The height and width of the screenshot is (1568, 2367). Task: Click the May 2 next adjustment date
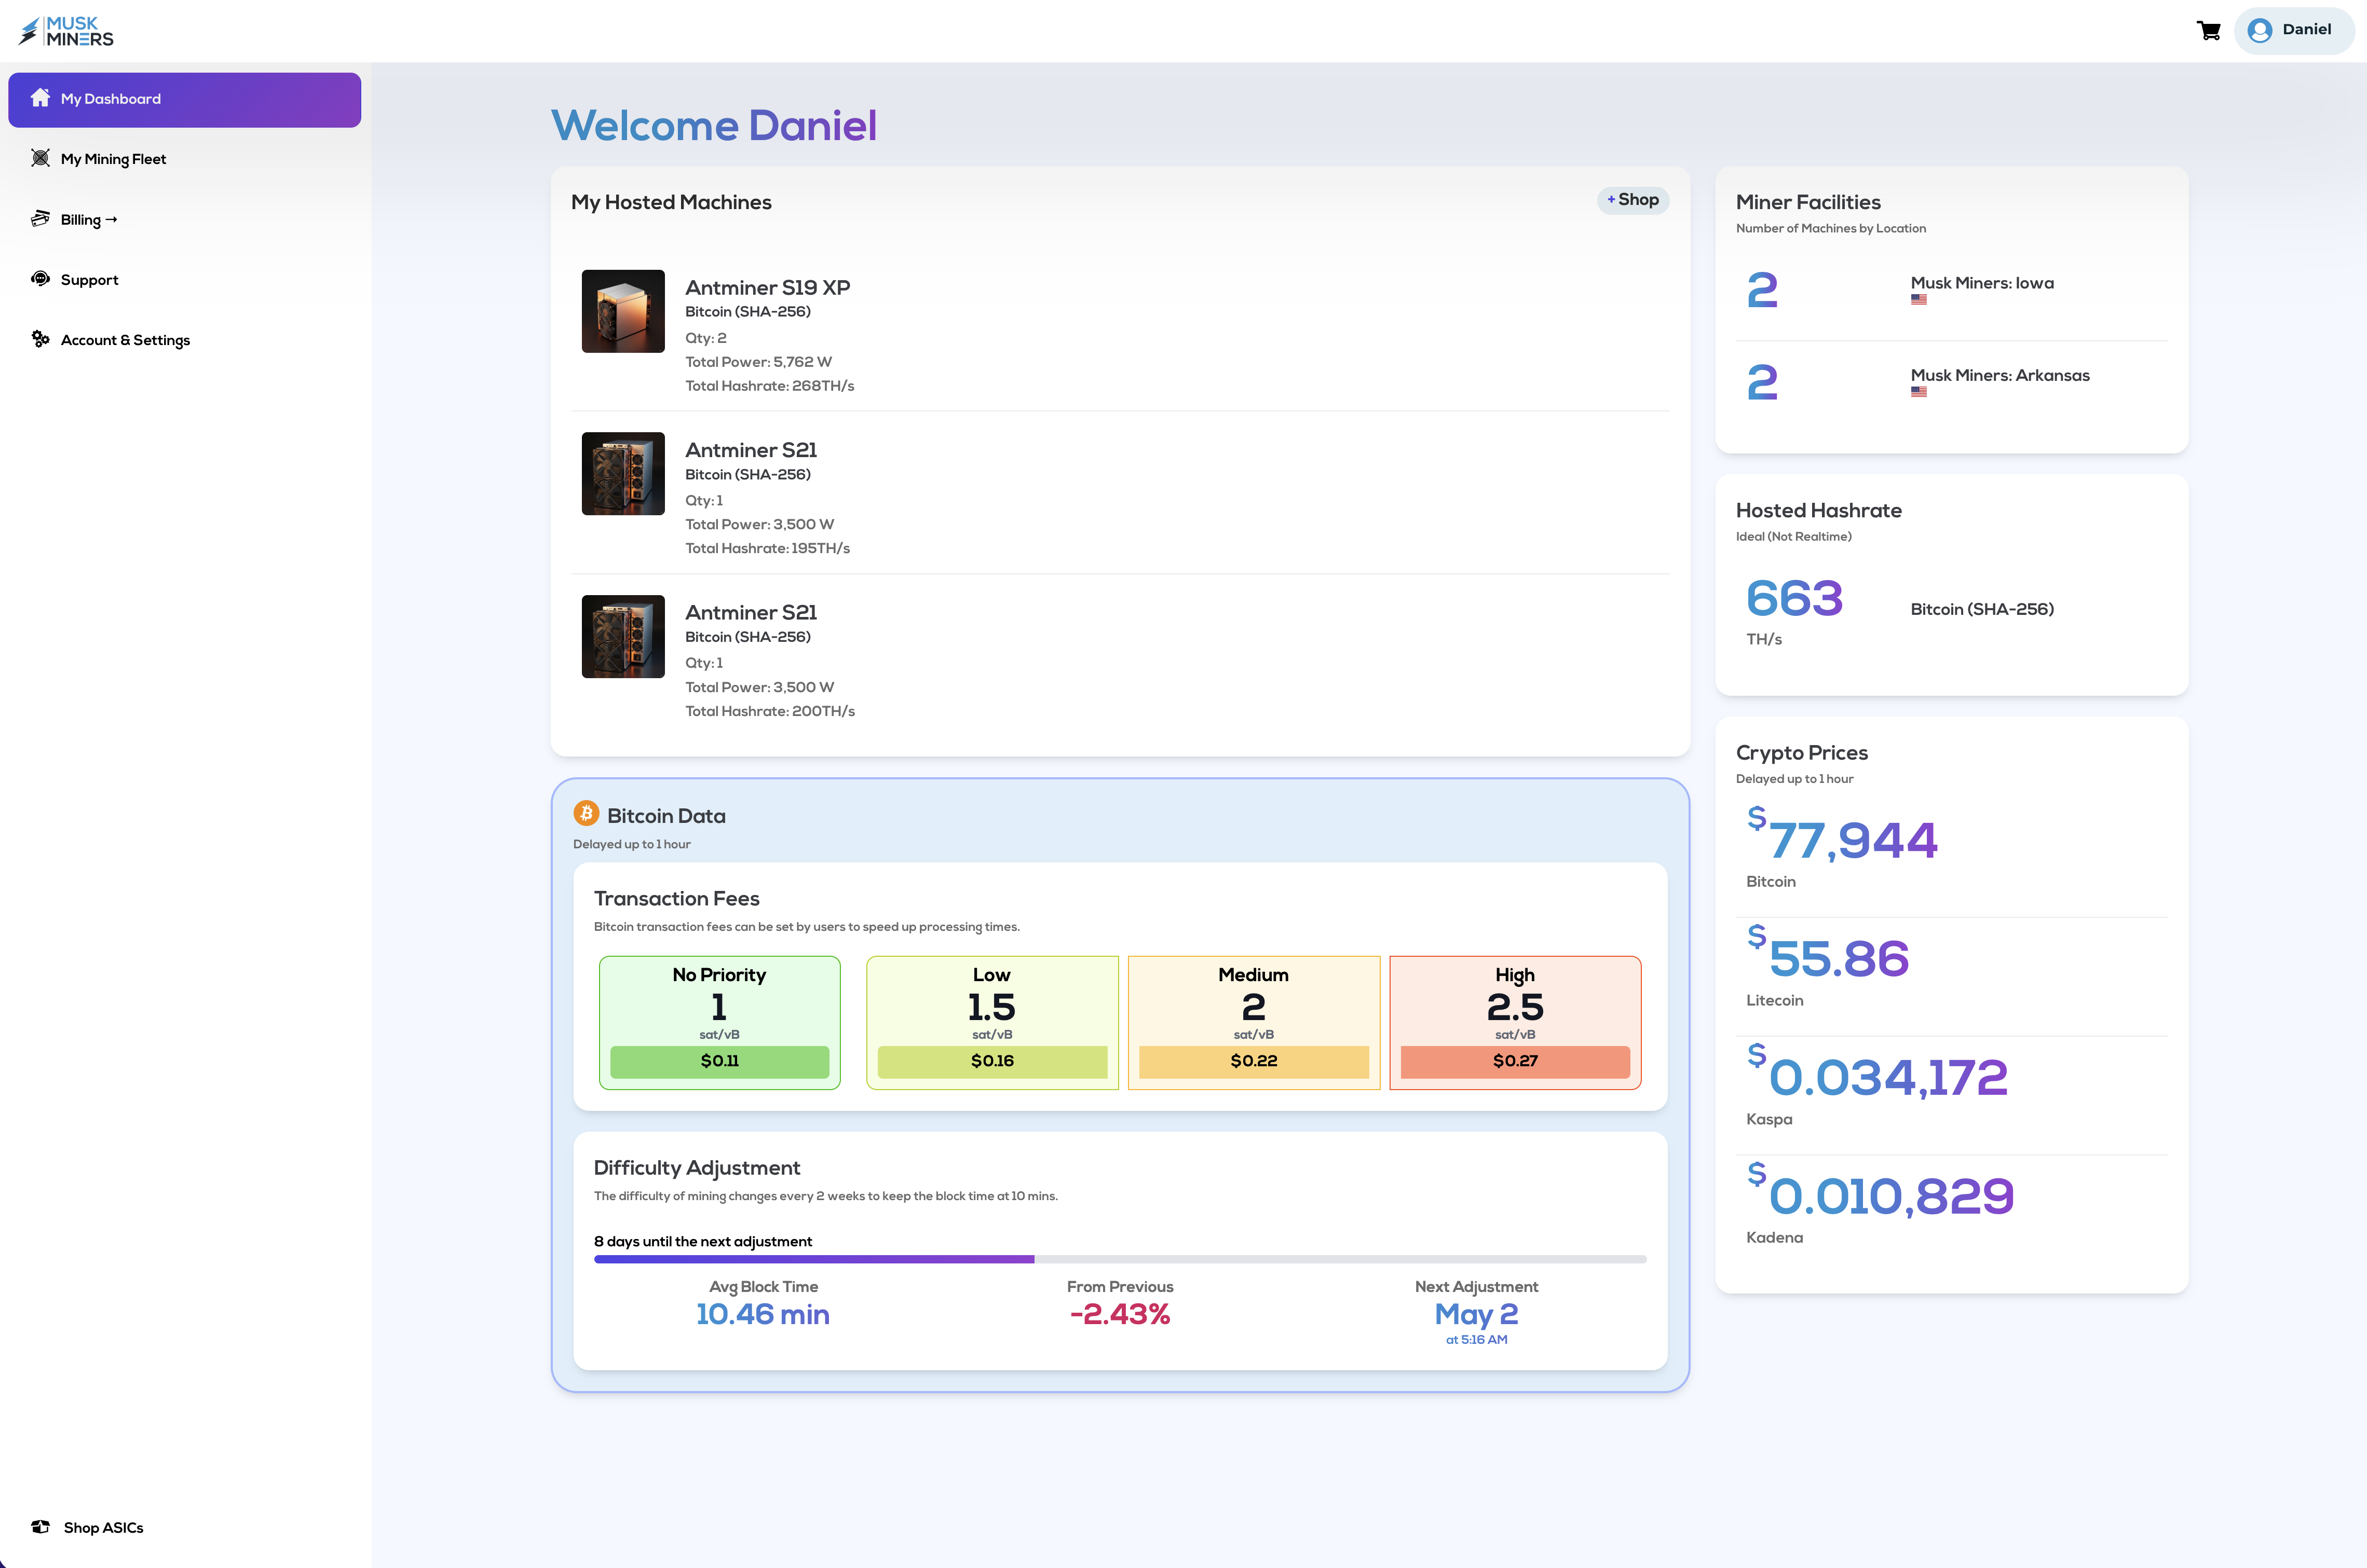(x=1477, y=1314)
